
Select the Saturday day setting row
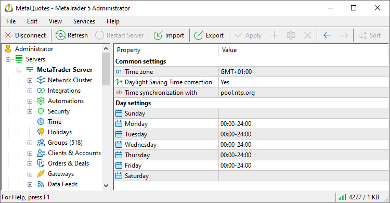(x=251, y=176)
